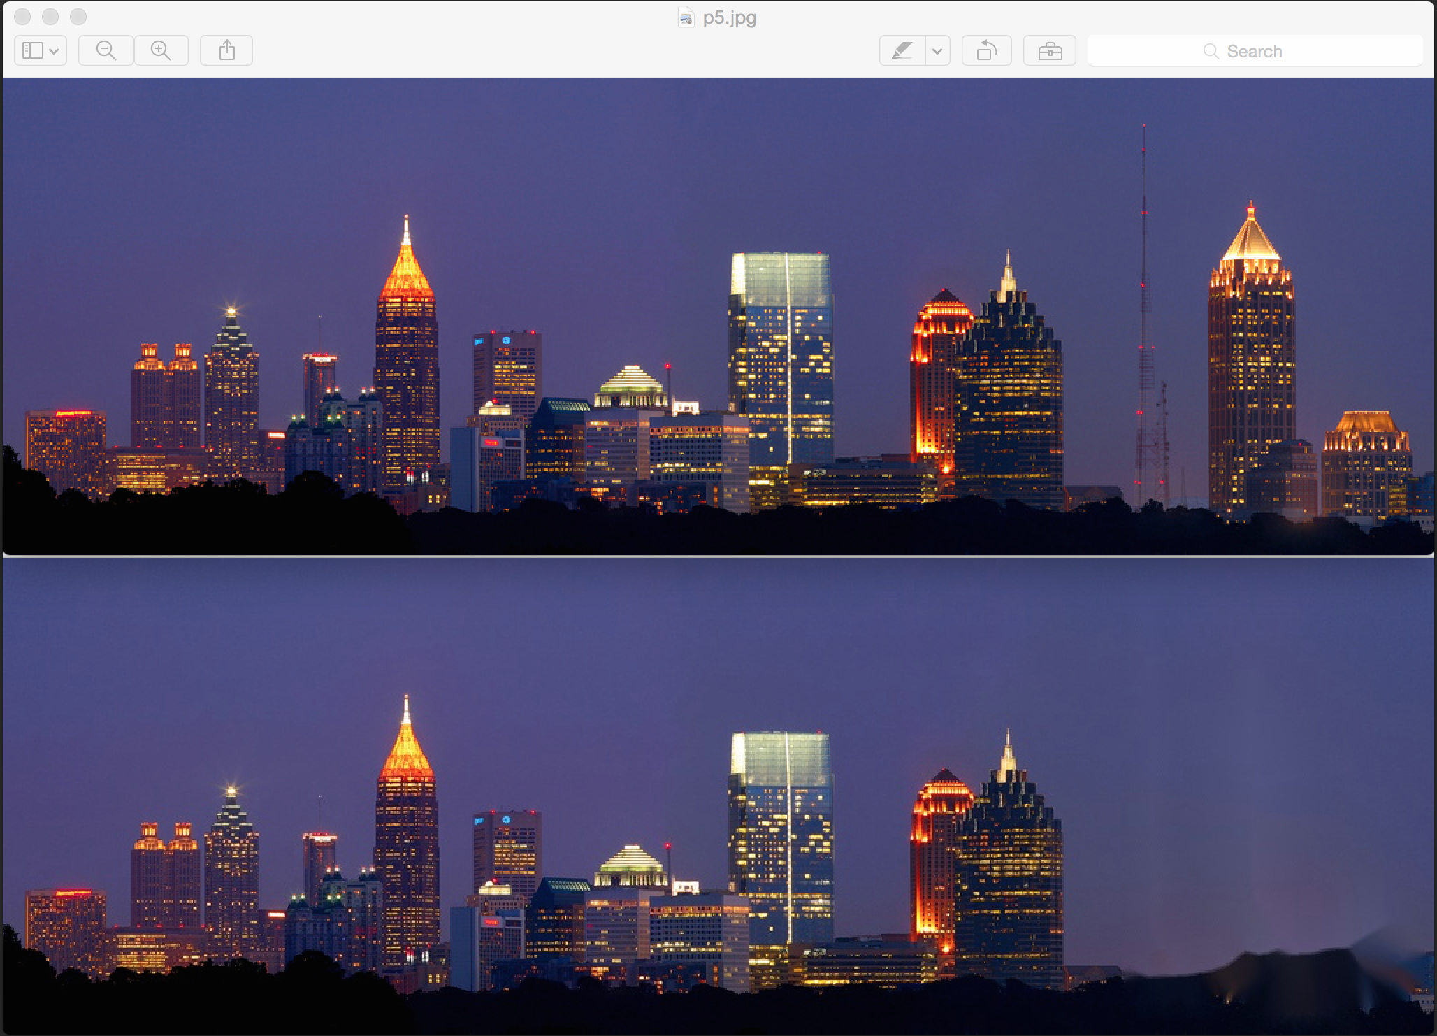The image size is (1437, 1036).
Task: Enter full screen with third window button
Action: pos(78,16)
